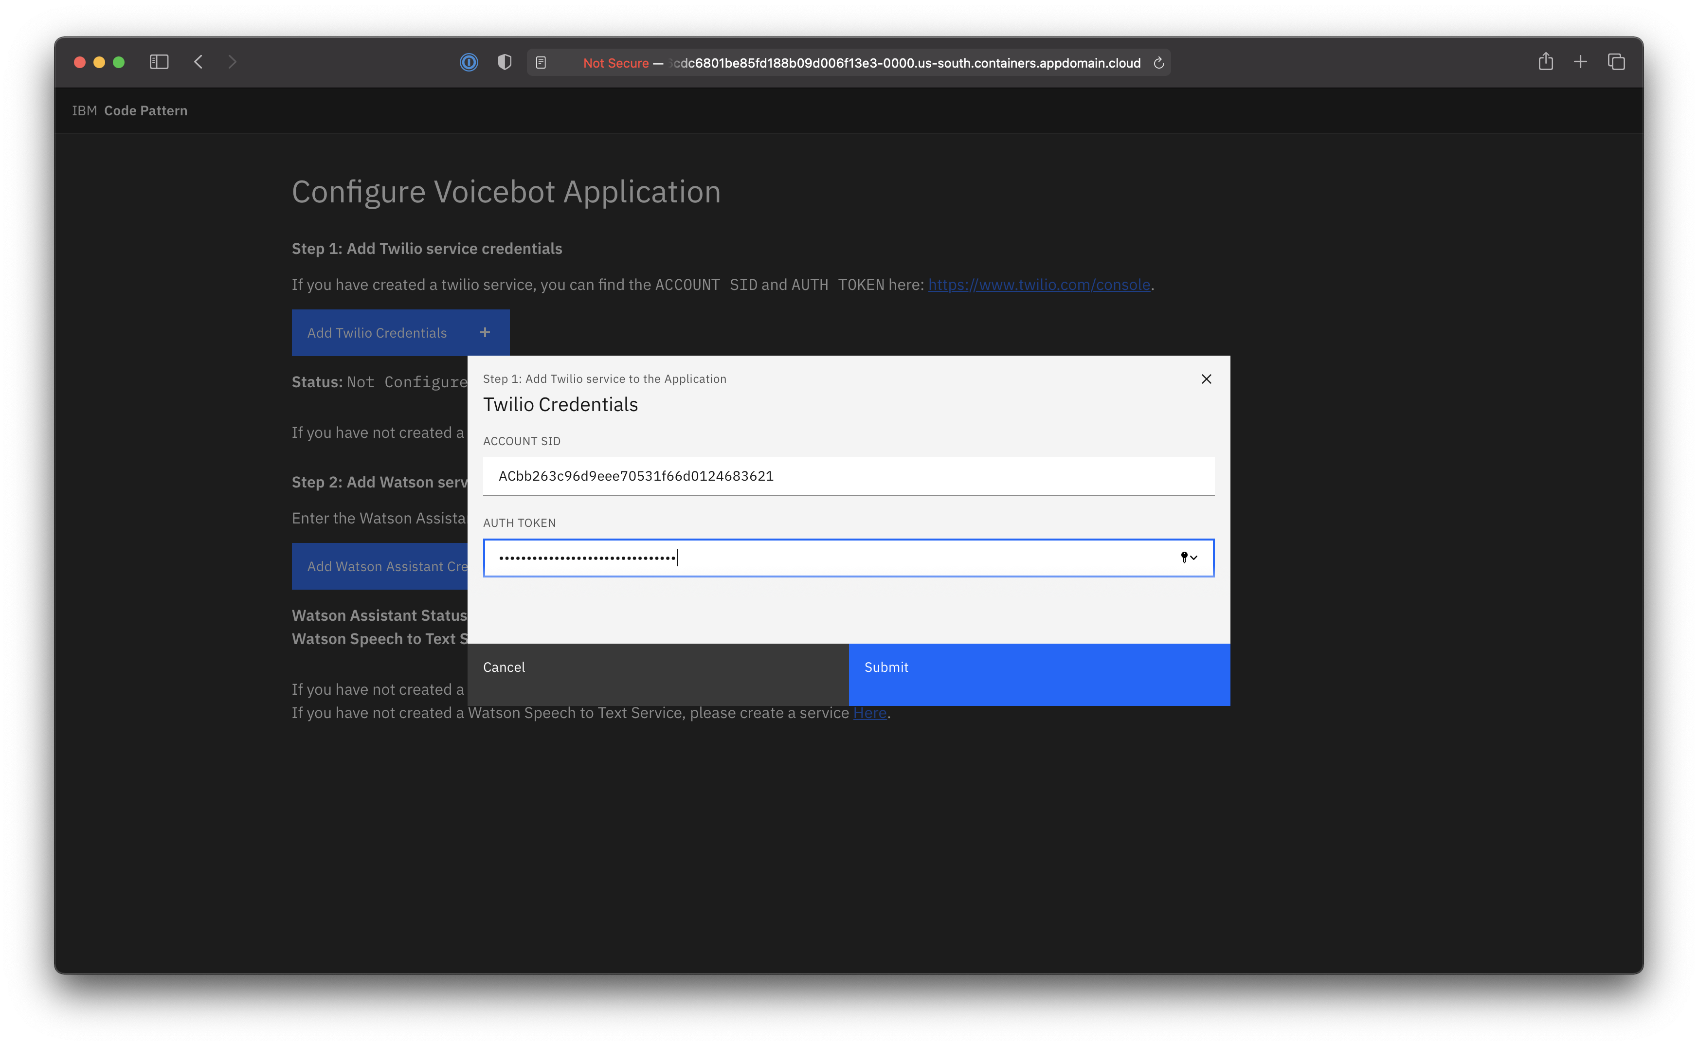Show the tab overview icon
1698x1046 pixels.
(x=1616, y=62)
